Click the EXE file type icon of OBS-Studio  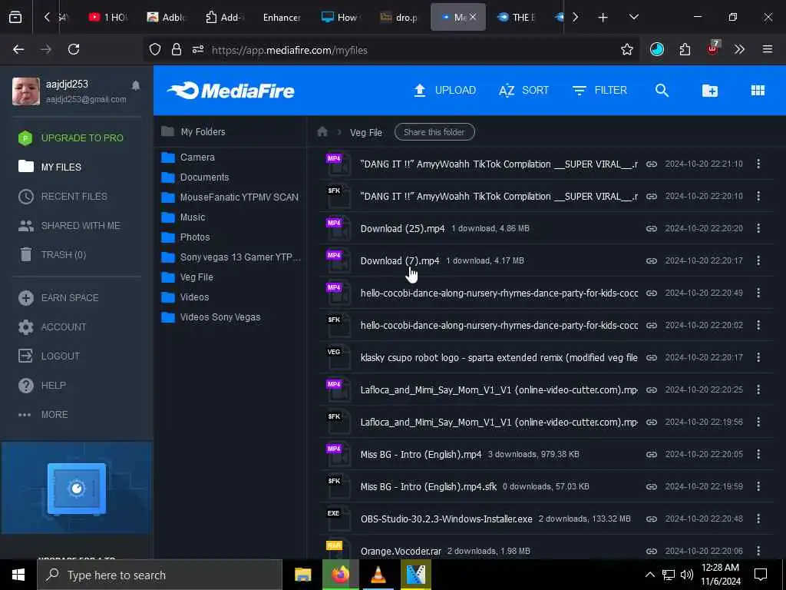pyautogui.click(x=338, y=519)
